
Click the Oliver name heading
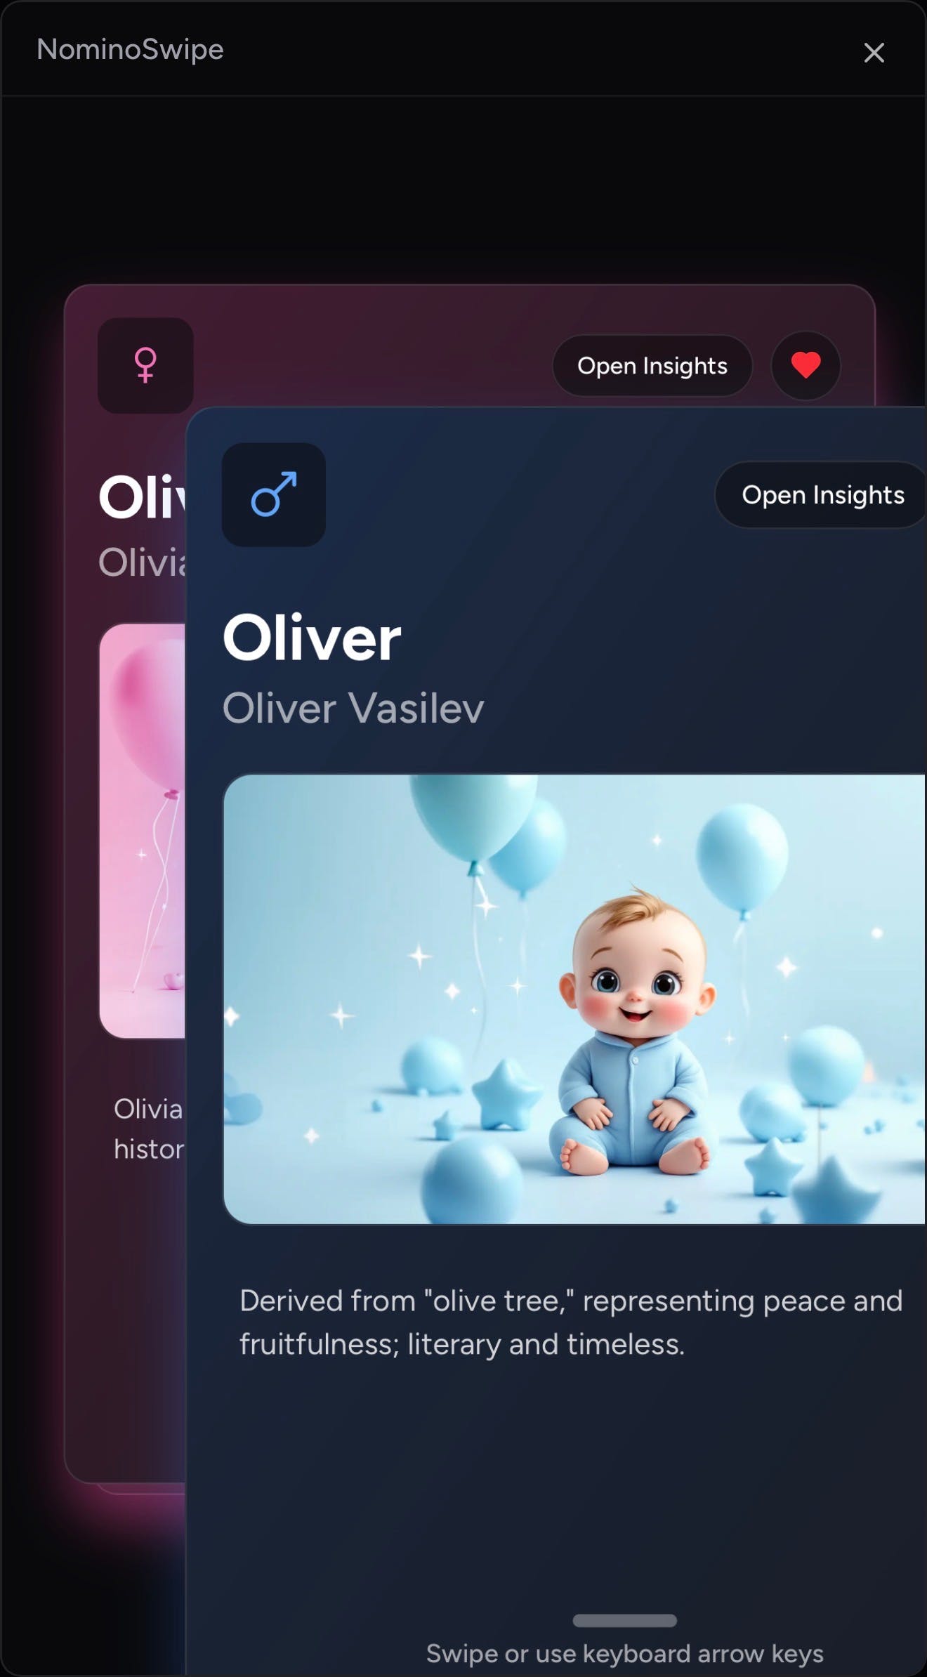click(x=312, y=637)
